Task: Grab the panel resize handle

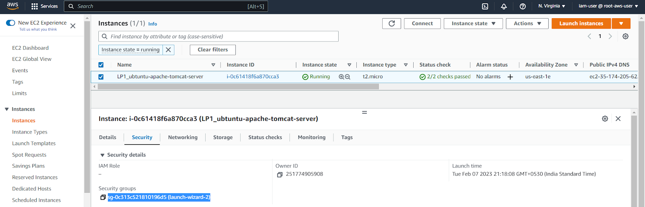Action: pyautogui.click(x=364, y=112)
